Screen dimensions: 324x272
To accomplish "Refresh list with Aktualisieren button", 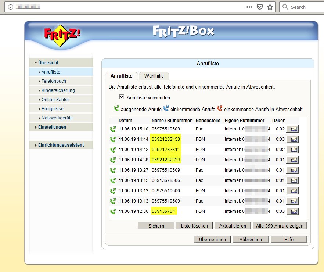I will click(x=233, y=226).
